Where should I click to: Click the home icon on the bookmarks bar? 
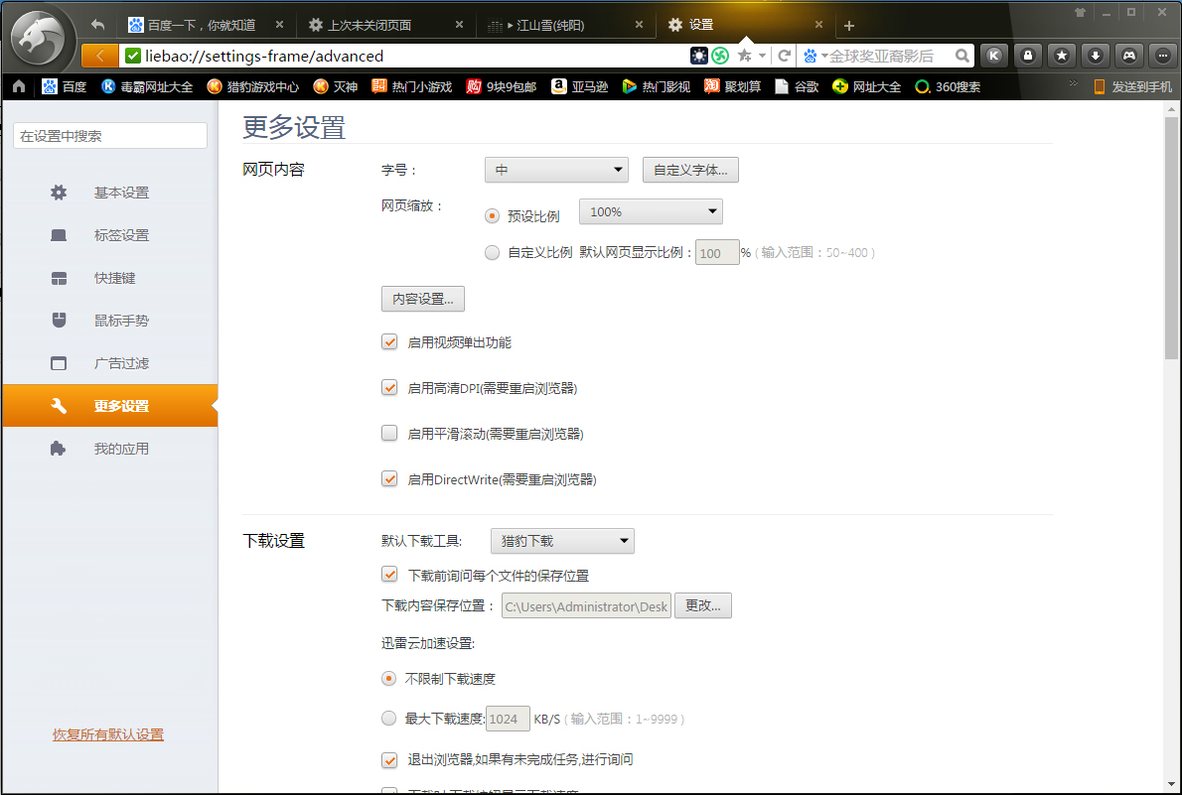coord(18,86)
